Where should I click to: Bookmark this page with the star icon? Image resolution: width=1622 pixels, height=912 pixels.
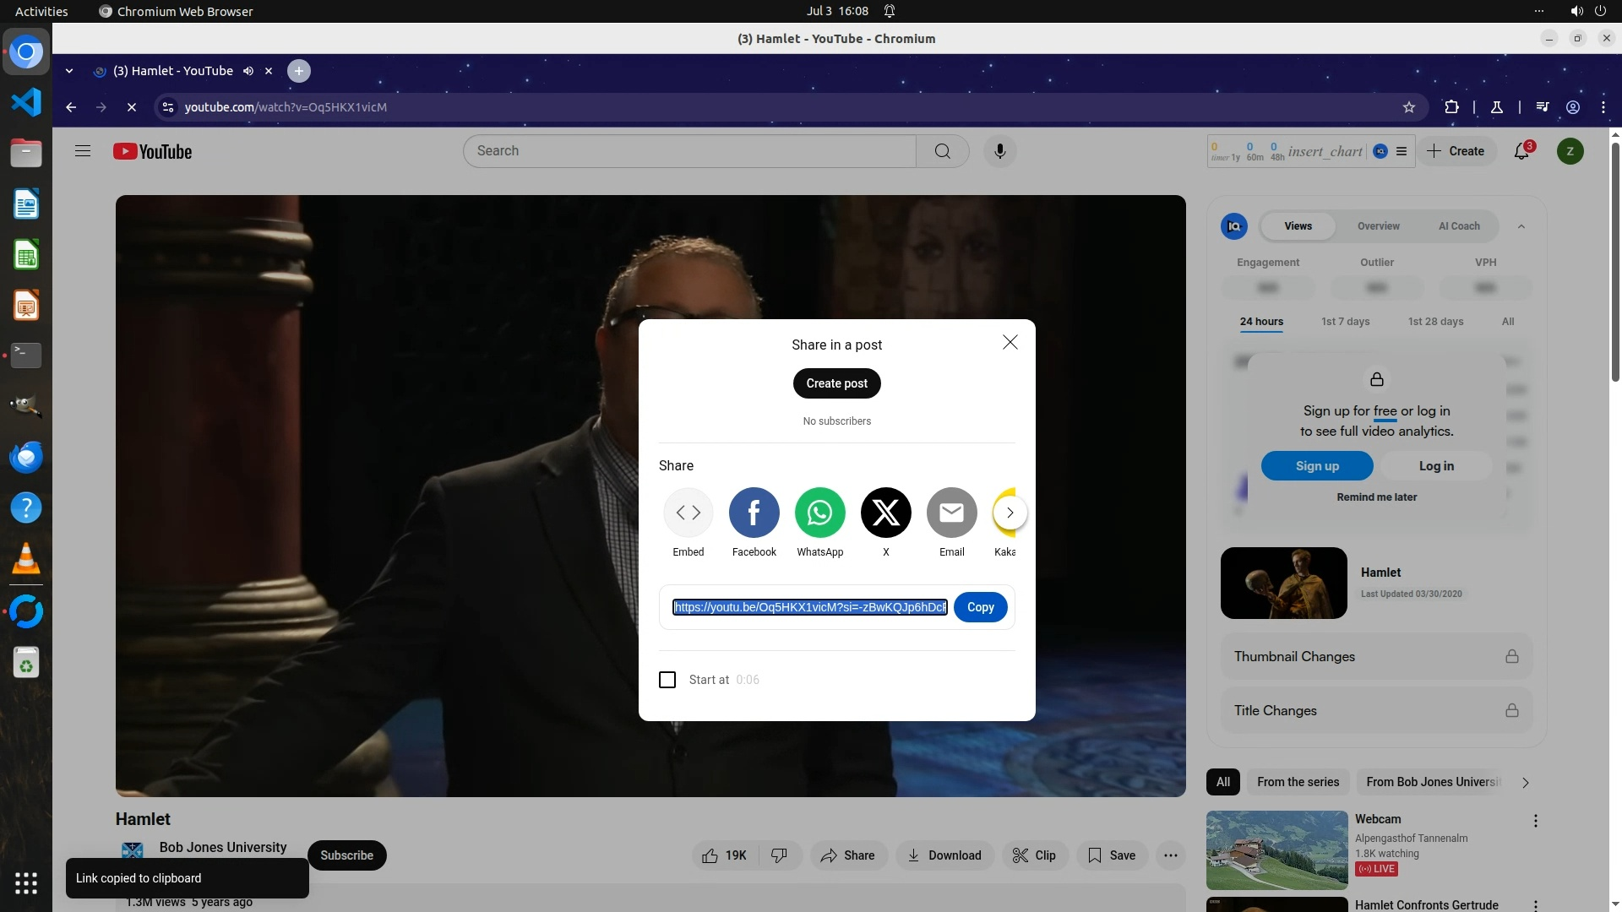click(1408, 107)
